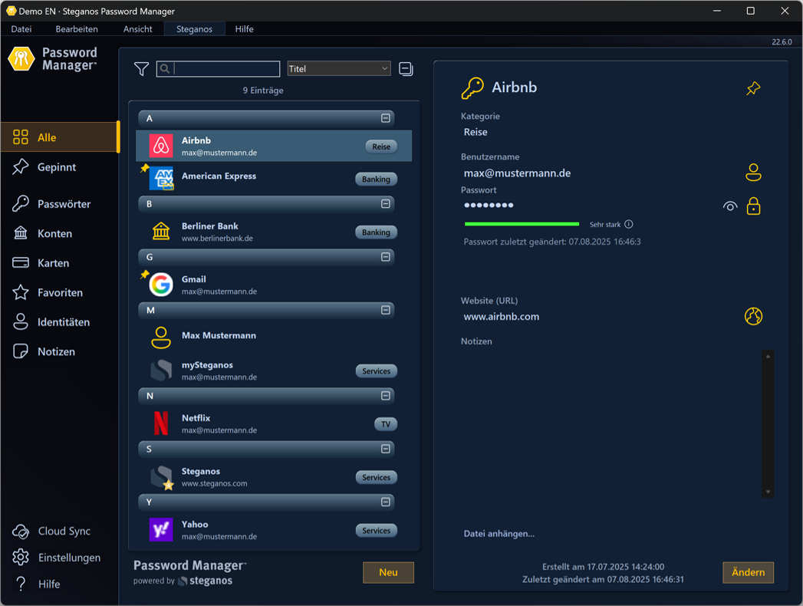The width and height of the screenshot is (803, 606).
Task: Open the Steganos menu
Action: [x=194, y=29]
